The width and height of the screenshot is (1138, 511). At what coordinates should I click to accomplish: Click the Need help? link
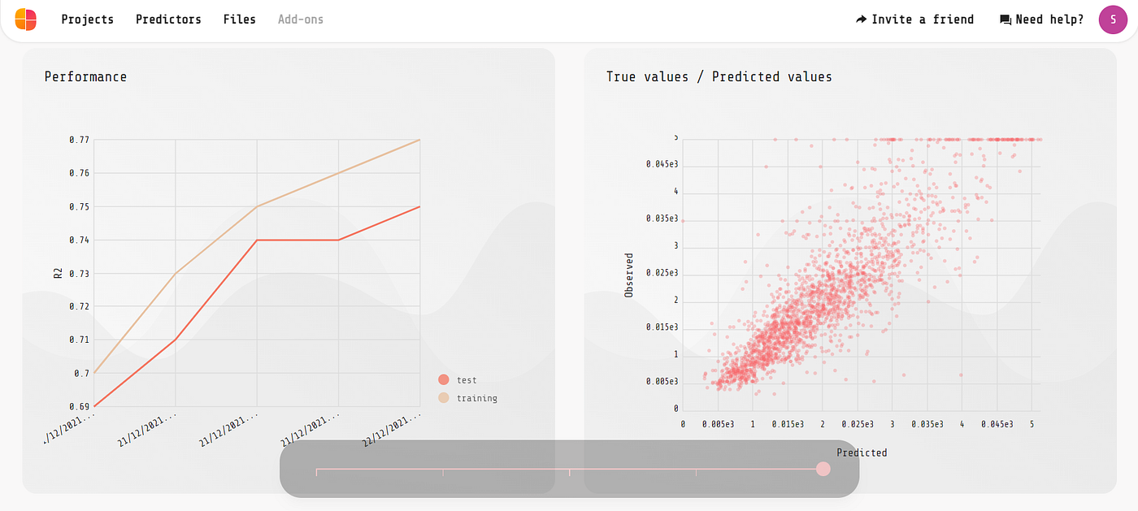(1049, 19)
